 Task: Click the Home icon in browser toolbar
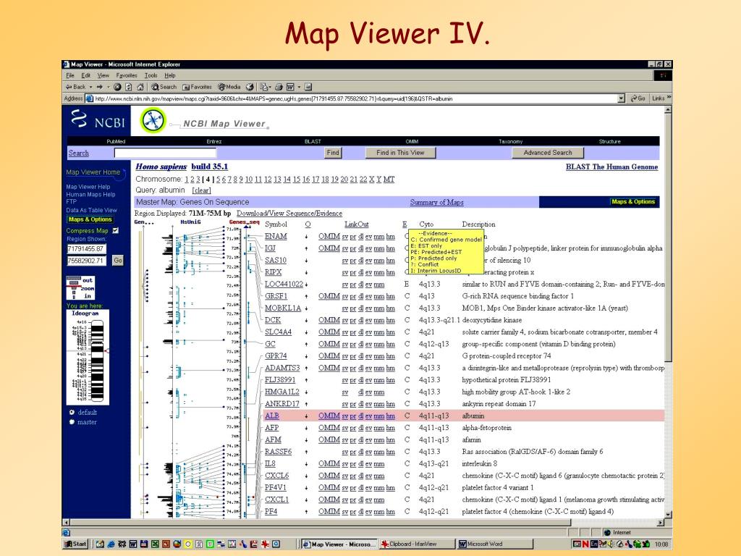(140, 87)
